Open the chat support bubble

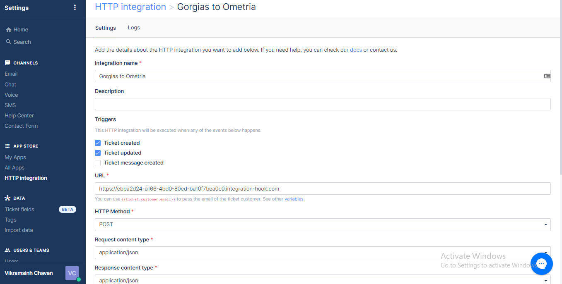point(541,263)
